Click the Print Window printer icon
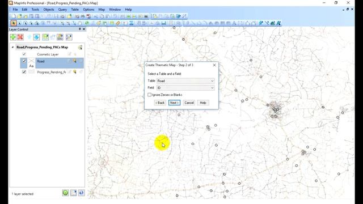The image size is (363, 204). pyautogui.click(x=83, y=16)
